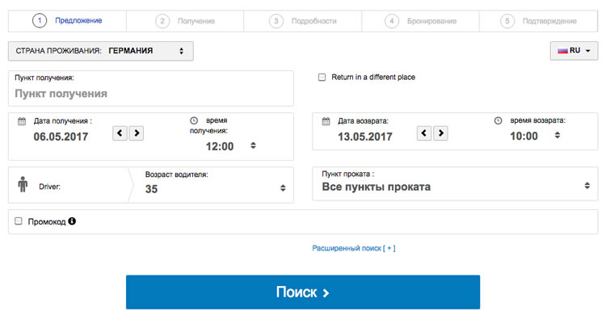Click the driver person icon

(x=23, y=186)
